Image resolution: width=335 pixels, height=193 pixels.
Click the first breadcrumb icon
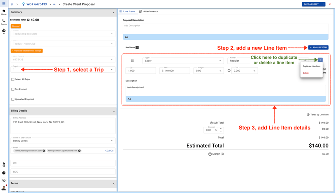coord(12,4)
